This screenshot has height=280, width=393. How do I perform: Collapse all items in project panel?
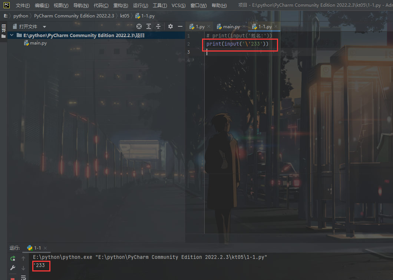pyautogui.click(x=158, y=26)
